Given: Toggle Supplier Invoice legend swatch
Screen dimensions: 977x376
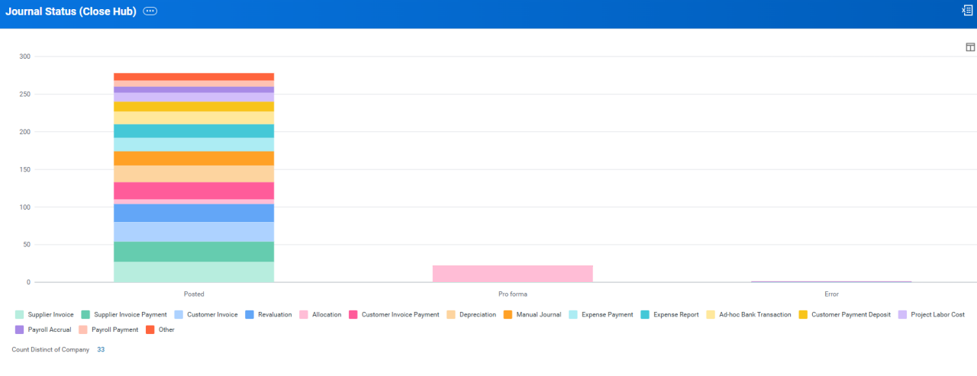Looking at the screenshot, I should pos(19,314).
